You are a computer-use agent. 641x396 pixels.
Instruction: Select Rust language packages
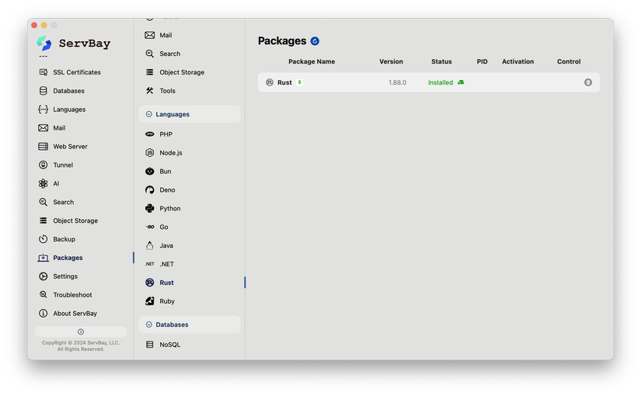[159, 283]
